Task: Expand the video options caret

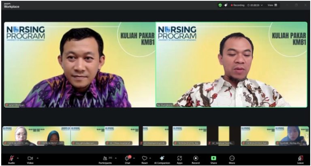Action: (38, 158)
